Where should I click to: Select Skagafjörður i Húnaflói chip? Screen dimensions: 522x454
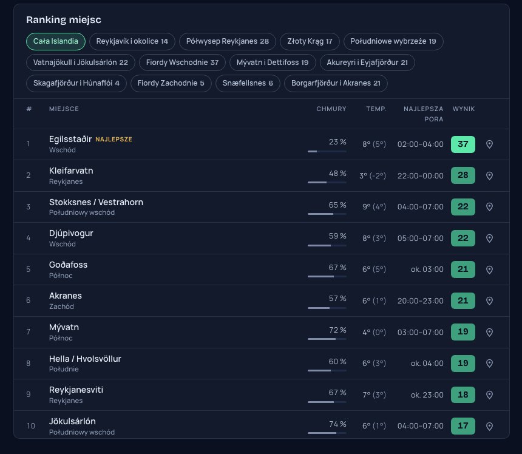pos(76,83)
